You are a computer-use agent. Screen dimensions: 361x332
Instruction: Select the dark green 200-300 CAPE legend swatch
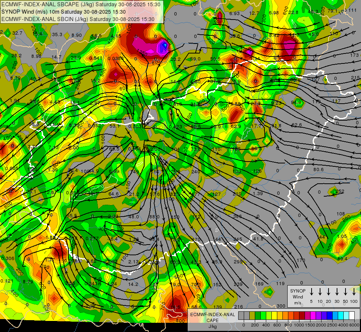tap(258, 315)
